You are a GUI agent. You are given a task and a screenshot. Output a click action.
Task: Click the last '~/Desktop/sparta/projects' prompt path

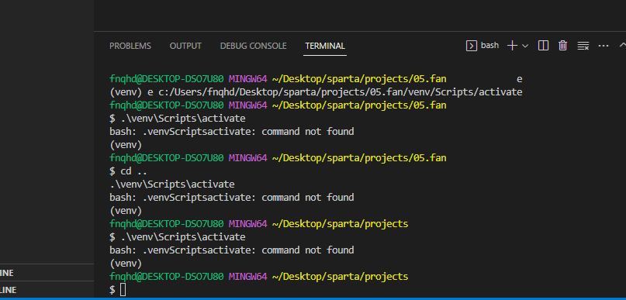tap(340, 277)
